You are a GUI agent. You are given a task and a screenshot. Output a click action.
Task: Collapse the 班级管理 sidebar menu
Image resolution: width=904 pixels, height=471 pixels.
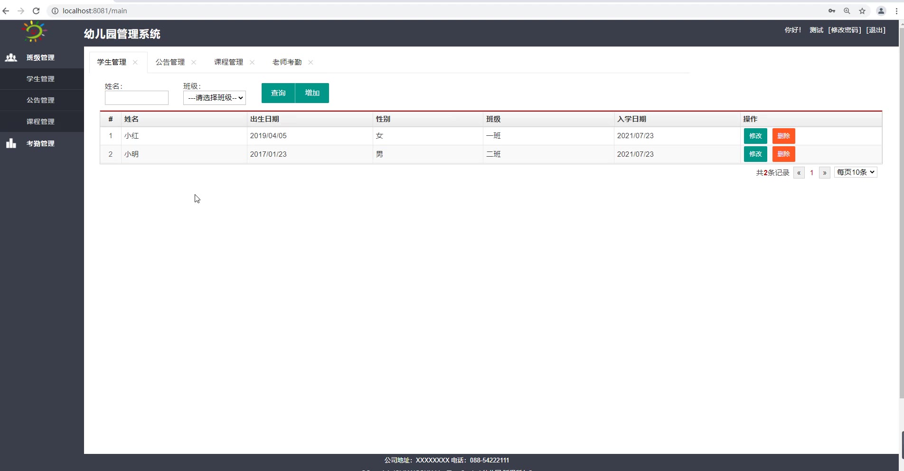pos(42,57)
